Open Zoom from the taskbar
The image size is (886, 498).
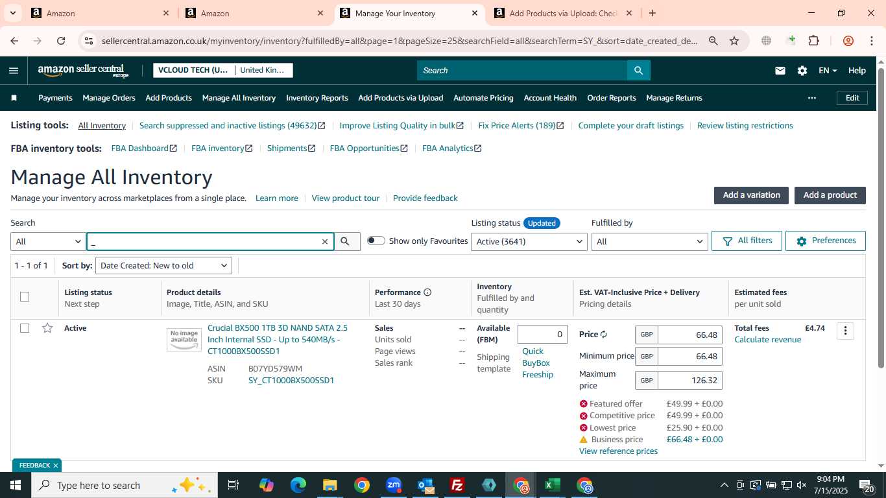point(394,485)
